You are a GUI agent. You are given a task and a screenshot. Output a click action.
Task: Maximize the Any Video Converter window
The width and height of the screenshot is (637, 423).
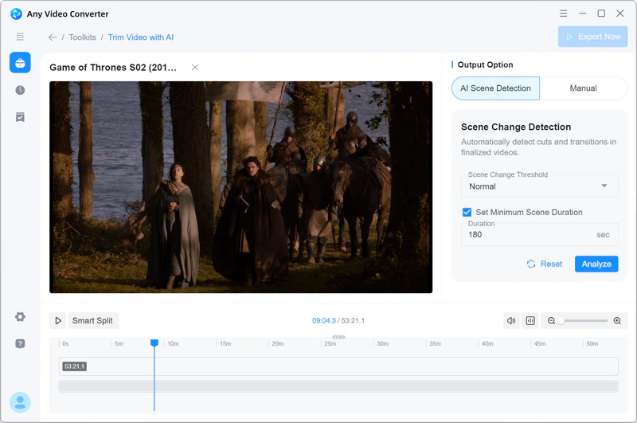tap(601, 14)
